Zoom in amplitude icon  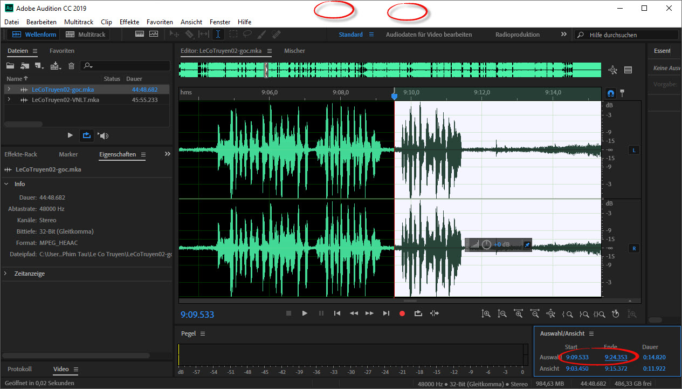tap(486, 313)
